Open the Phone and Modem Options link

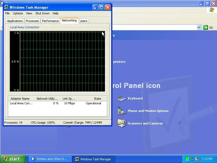[x=148, y=111]
